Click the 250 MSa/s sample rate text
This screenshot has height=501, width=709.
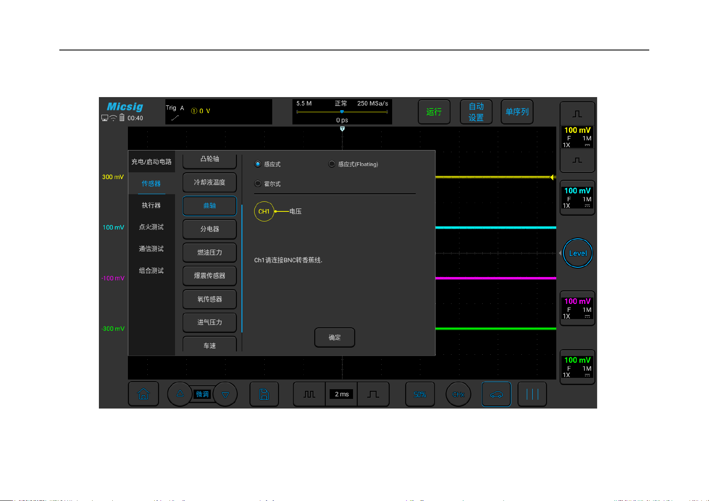[x=373, y=103]
